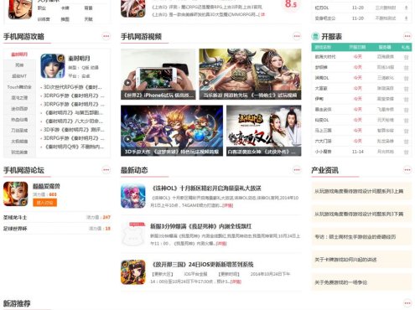Select the 秦时明月 guide tab

click(x=19, y=54)
